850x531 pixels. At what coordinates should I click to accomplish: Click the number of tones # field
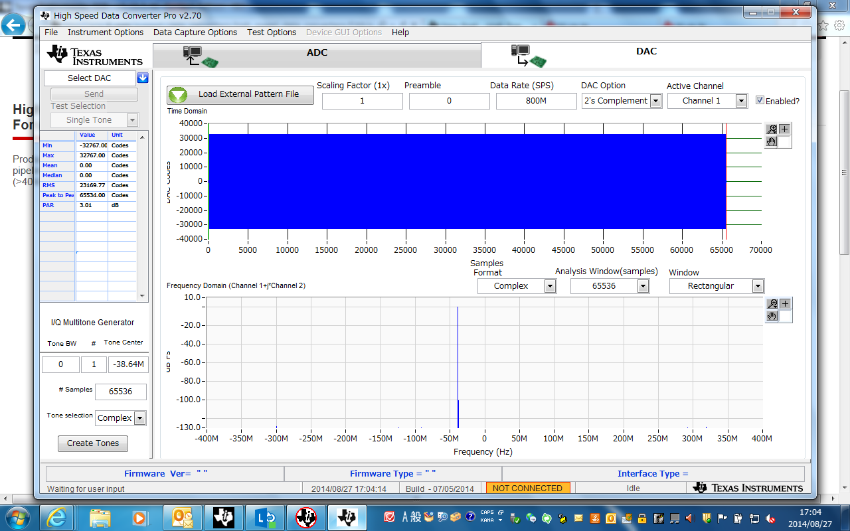click(x=94, y=364)
